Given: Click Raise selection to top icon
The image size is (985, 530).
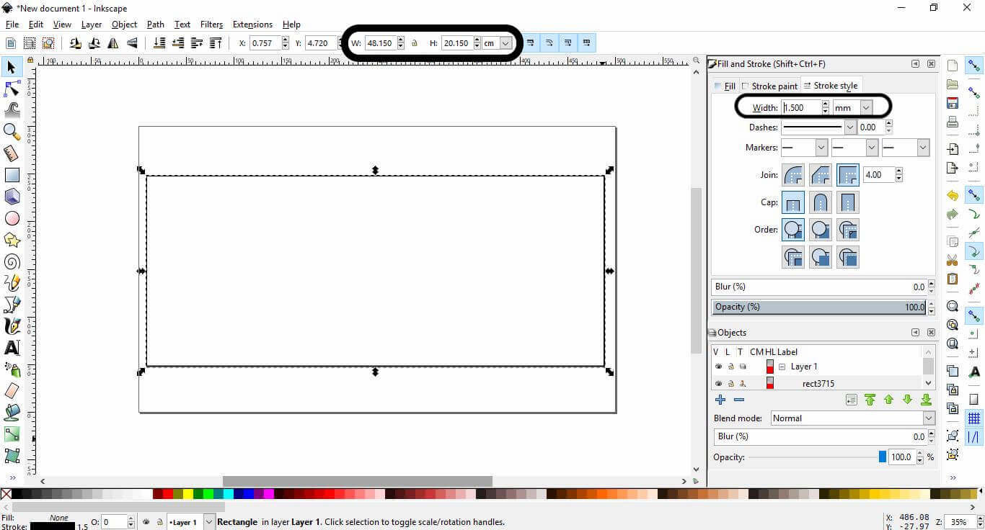Looking at the screenshot, I should [x=216, y=43].
